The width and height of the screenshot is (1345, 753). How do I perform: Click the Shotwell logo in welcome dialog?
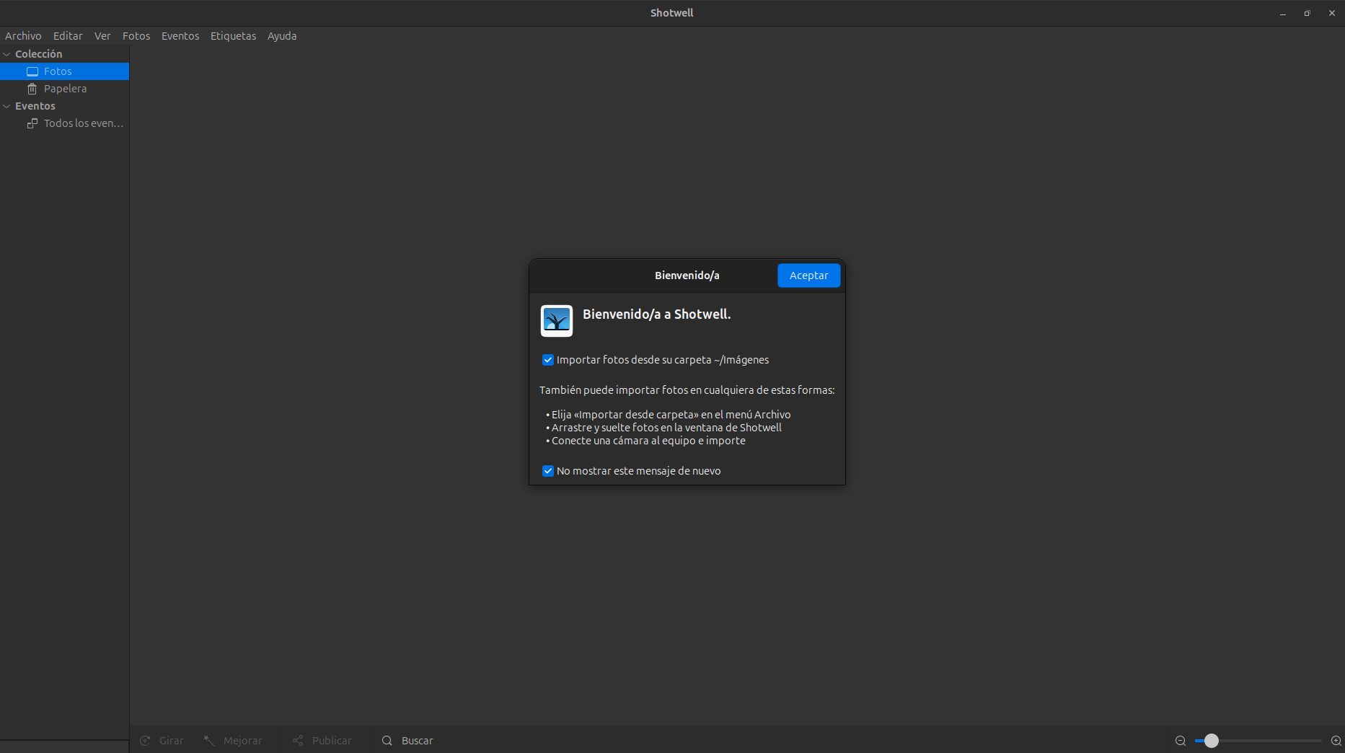(557, 321)
